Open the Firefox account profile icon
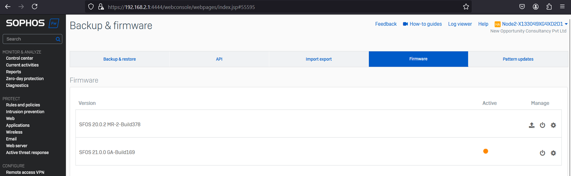Image resolution: width=571 pixels, height=176 pixels. 535,7
